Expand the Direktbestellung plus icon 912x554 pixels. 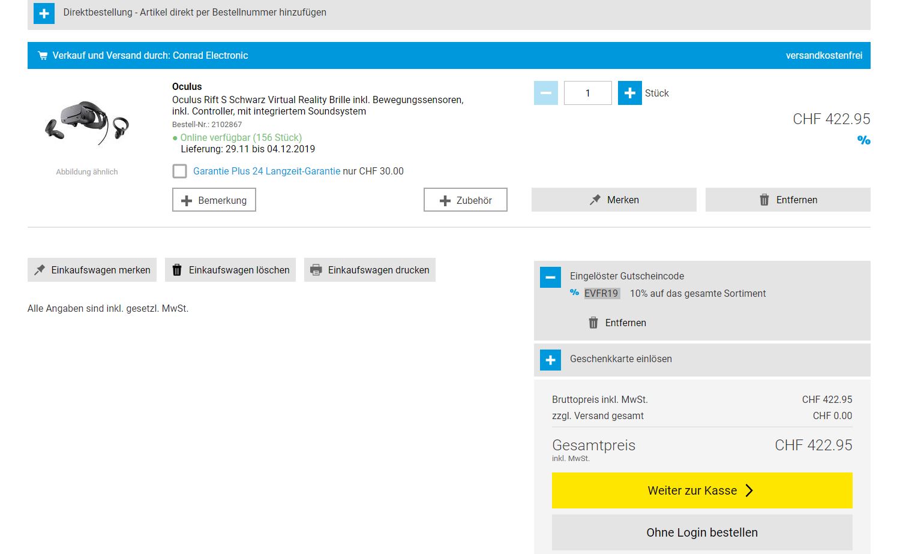coord(44,13)
